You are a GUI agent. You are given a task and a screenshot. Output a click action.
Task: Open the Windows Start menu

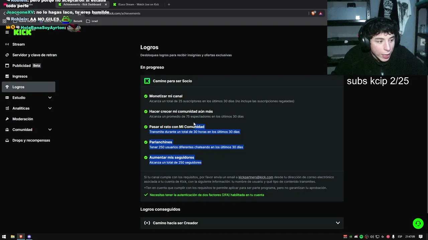4,237
